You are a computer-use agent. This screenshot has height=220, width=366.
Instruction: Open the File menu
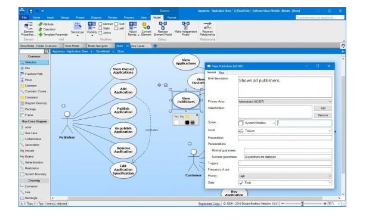[24, 17]
